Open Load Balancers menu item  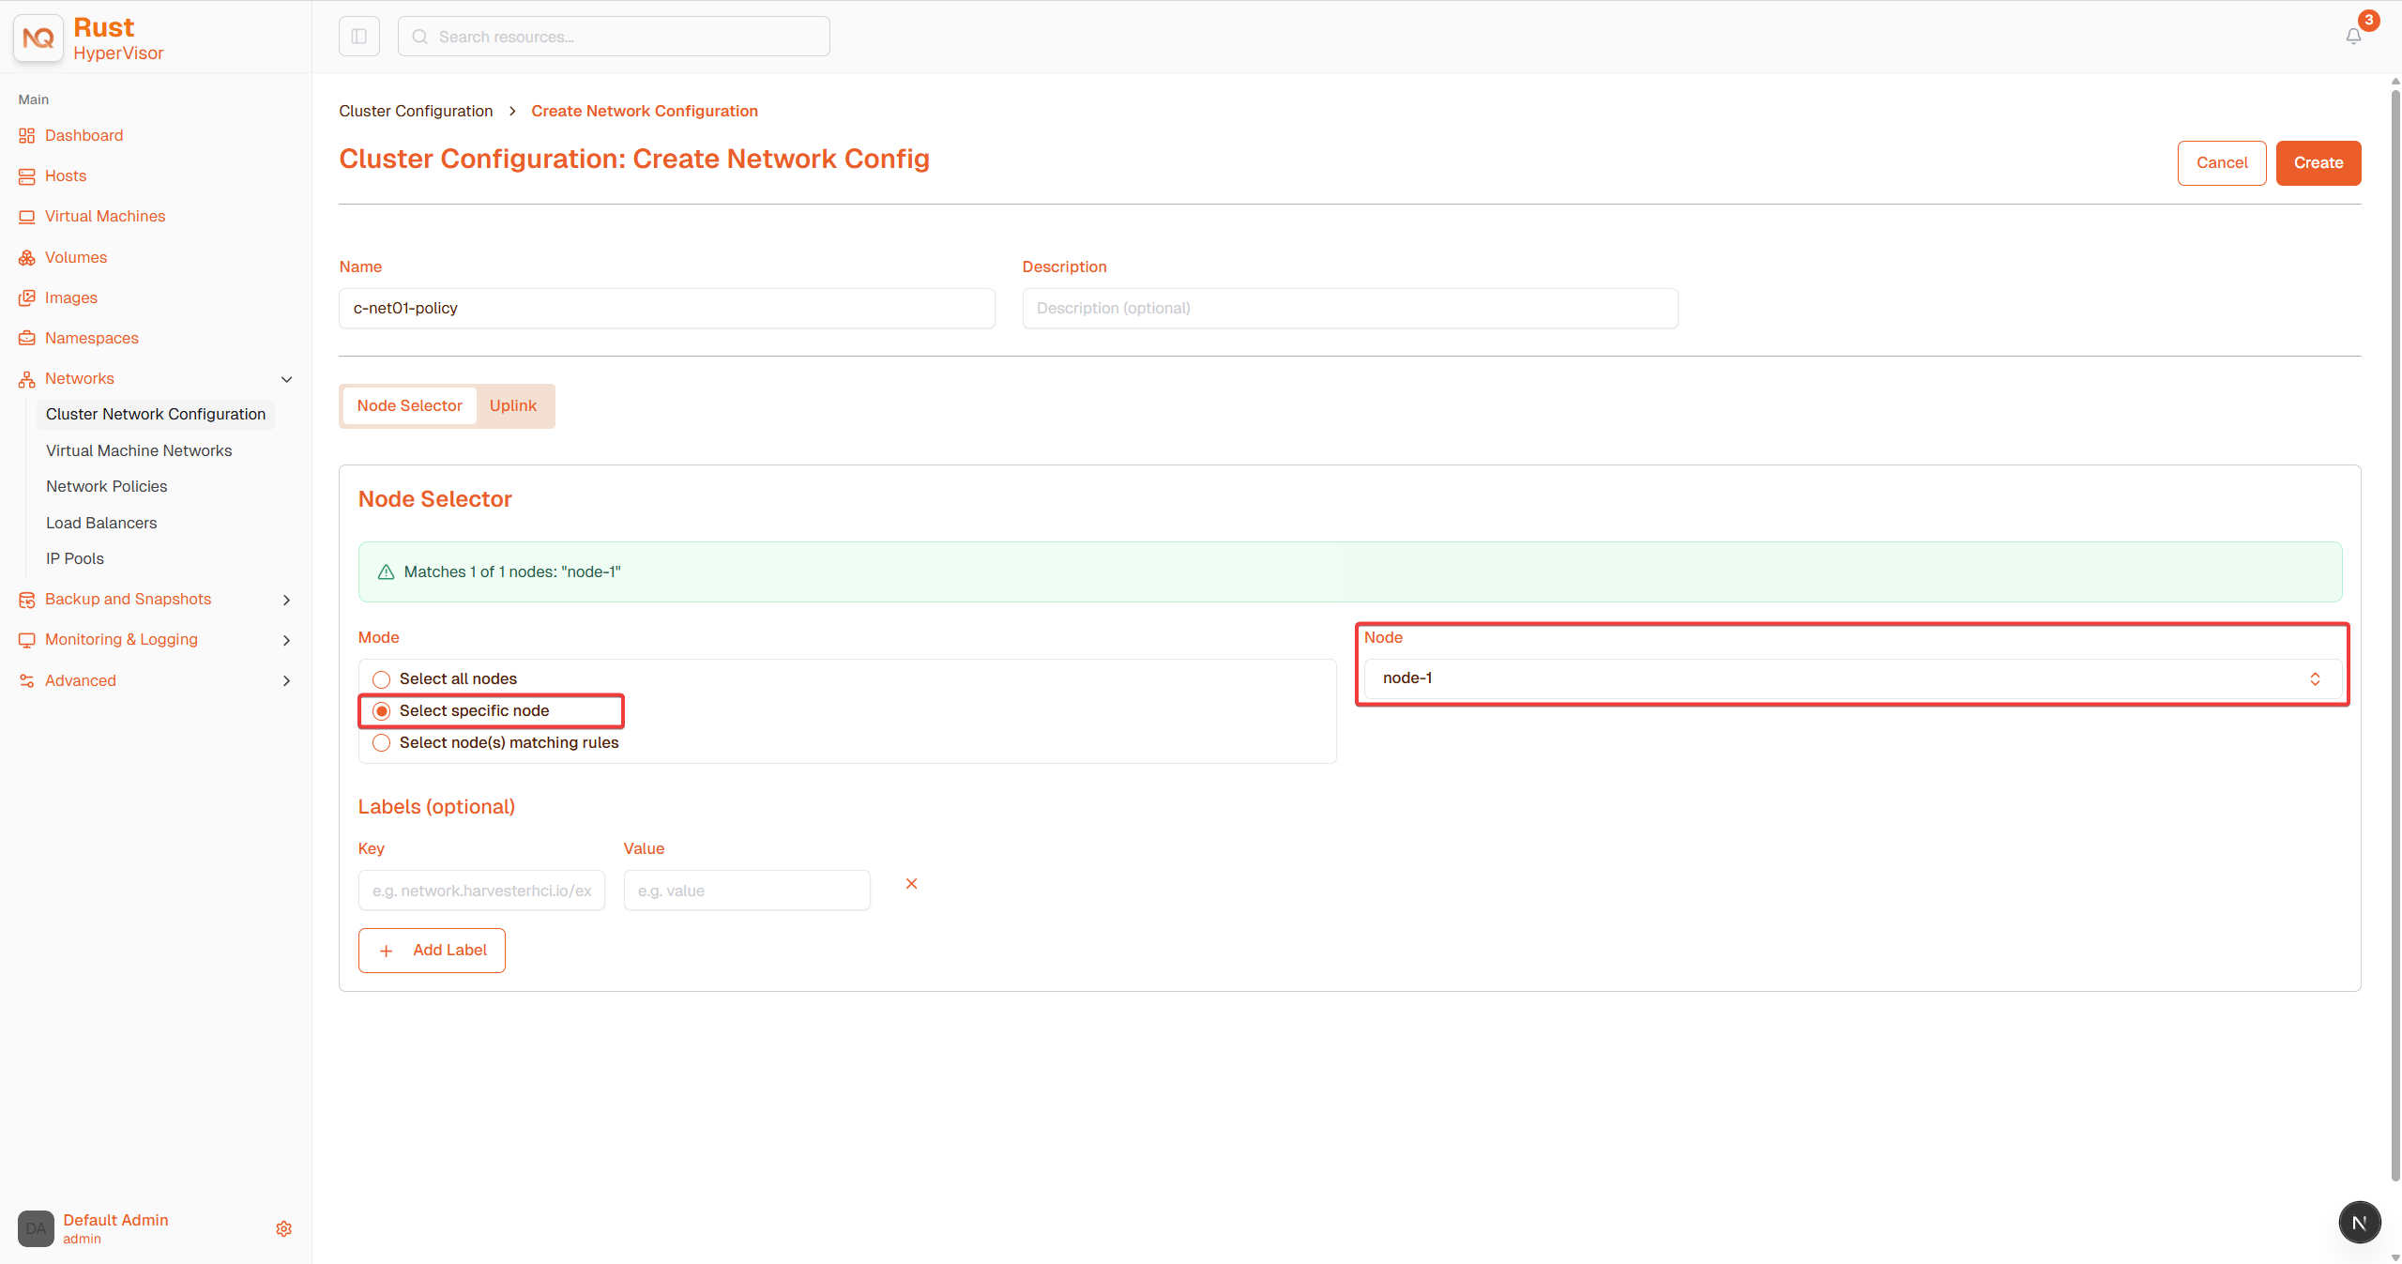click(101, 523)
